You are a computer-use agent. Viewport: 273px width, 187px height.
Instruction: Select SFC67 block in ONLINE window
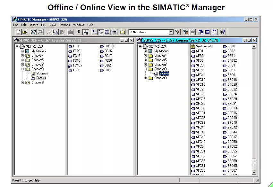(x=230, y=170)
